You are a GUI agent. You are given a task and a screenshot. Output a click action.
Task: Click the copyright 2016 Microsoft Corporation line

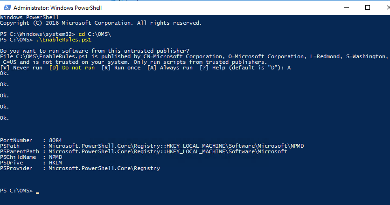[101, 23]
